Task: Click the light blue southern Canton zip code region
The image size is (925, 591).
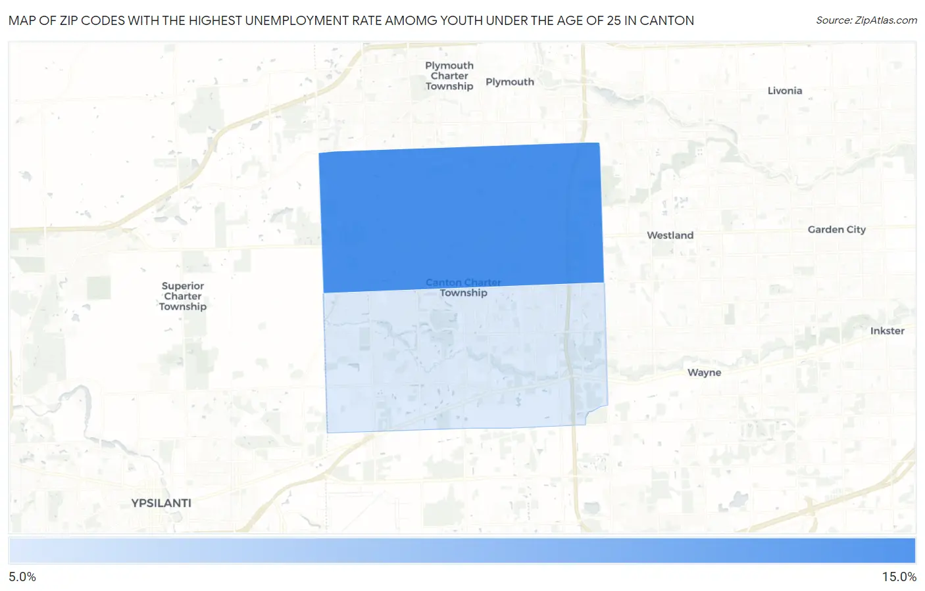Action: click(x=464, y=358)
